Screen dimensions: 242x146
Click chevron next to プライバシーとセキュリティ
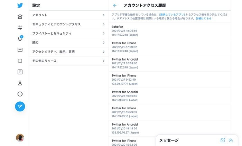pos(104,33)
